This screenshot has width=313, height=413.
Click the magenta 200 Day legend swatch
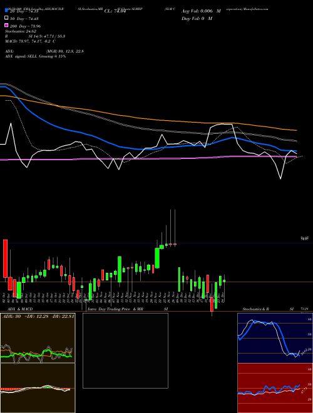tap(6, 26)
